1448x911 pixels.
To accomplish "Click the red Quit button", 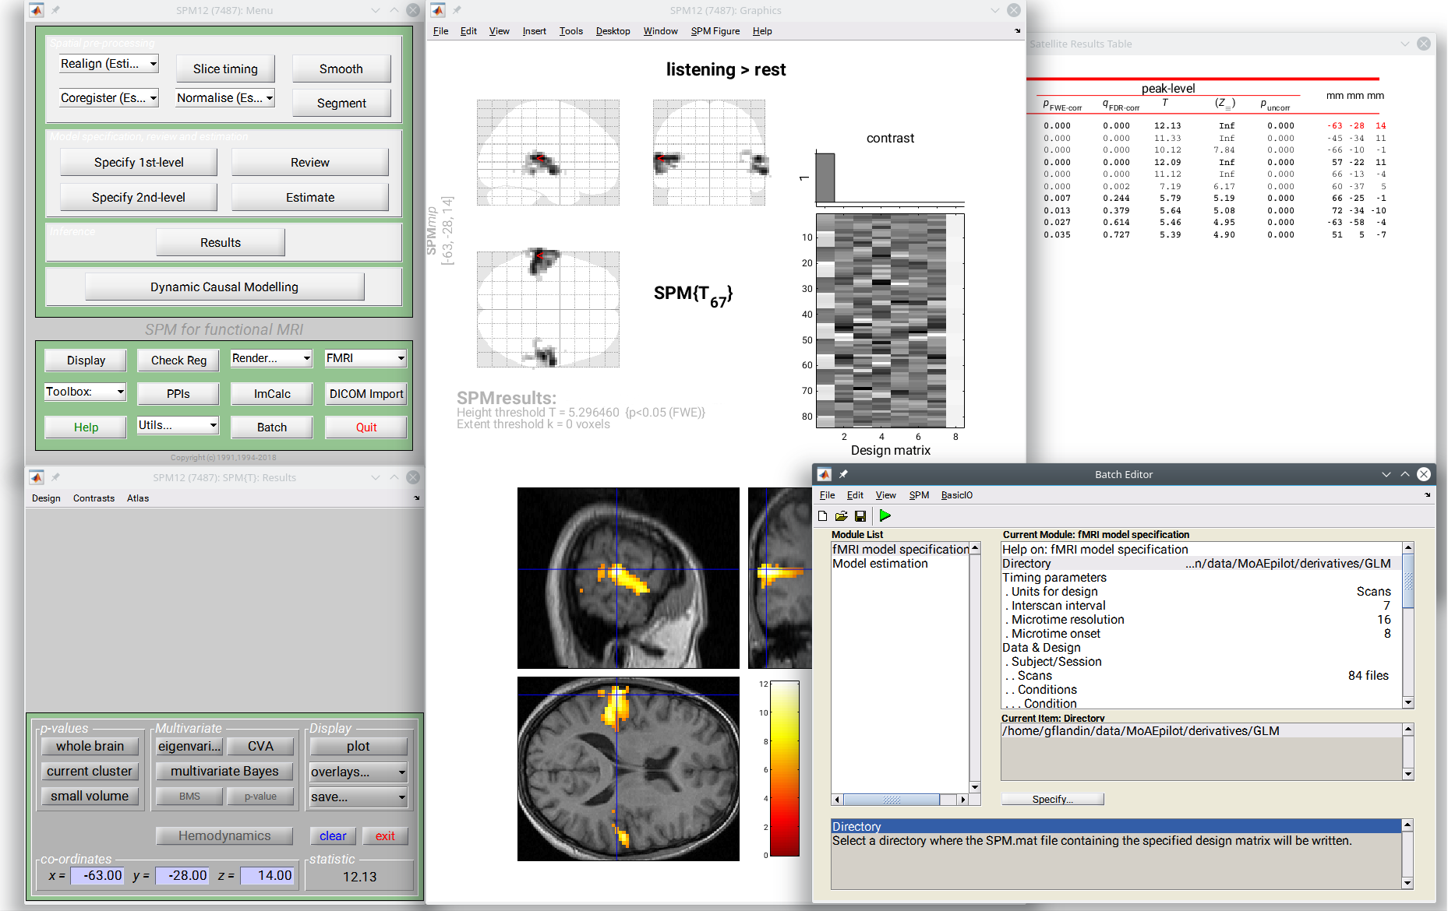I will pos(366,427).
